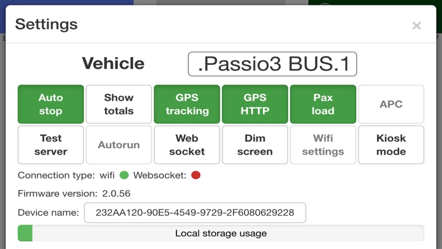The height and width of the screenshot is (249, 442).
Task: Click the 'Websocket:' label
Action: tap(160, 175)
